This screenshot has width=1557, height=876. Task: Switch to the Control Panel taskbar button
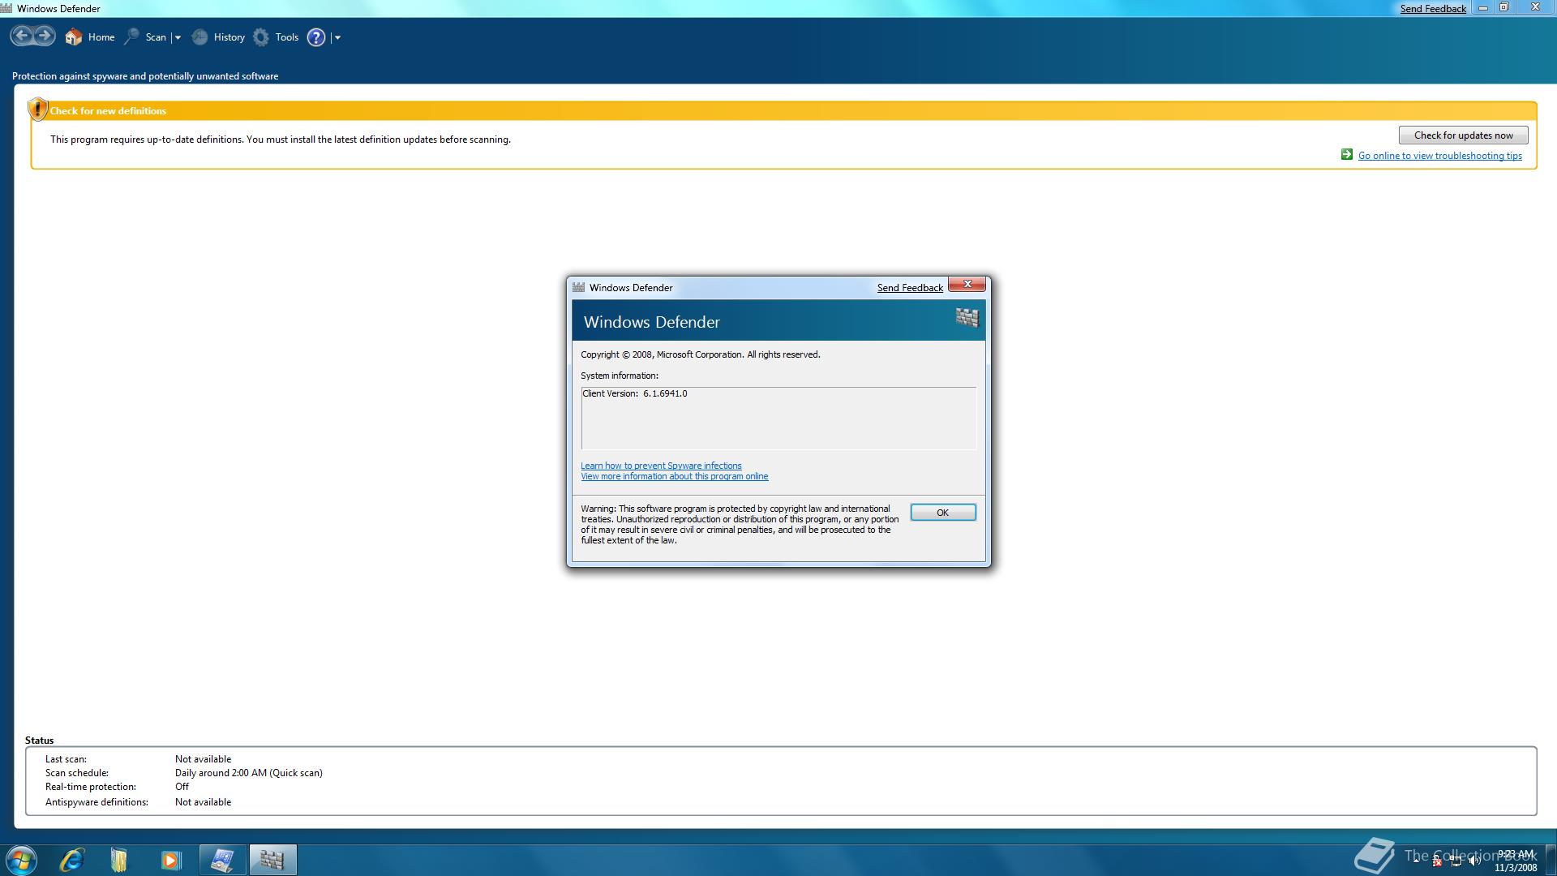coord(222,860)
